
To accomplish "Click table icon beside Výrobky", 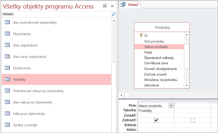I will coord(7,79).
